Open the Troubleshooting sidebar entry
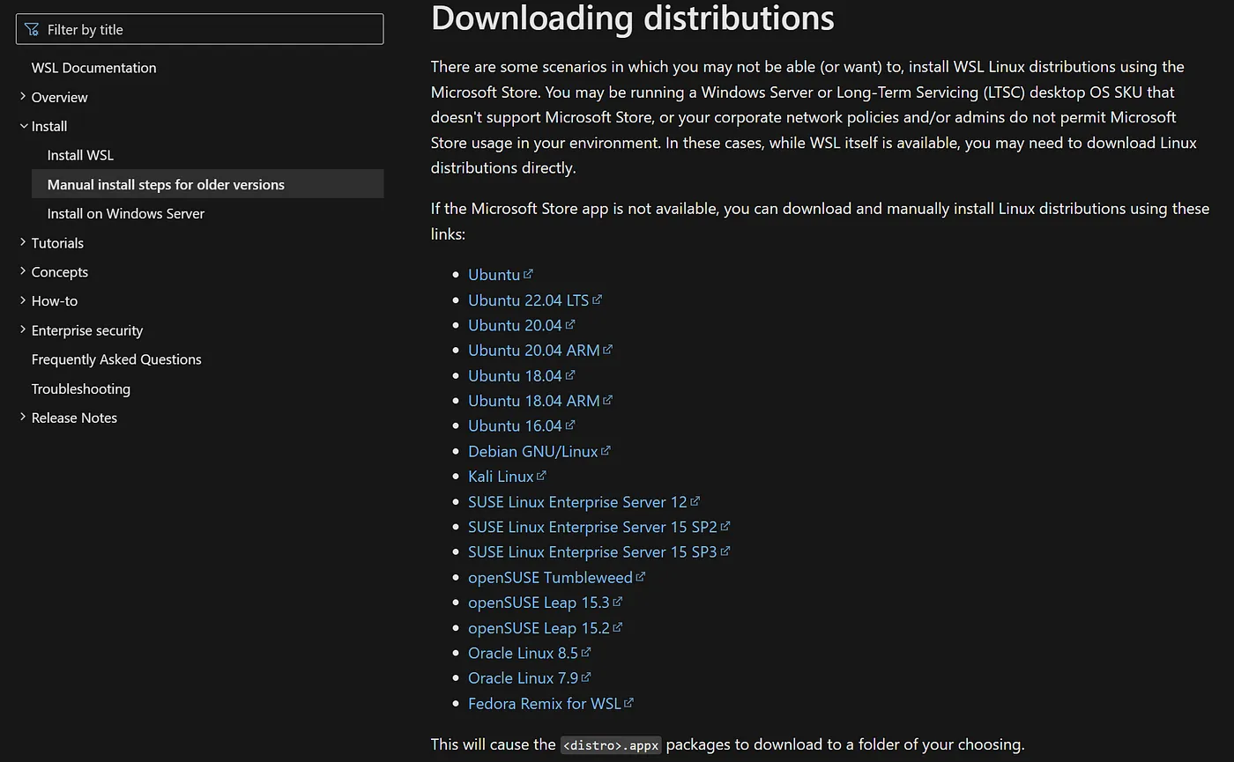Image resolution: width=1234 pixels, height=762 pixels. pyautogui.click(x=80, y=388)
